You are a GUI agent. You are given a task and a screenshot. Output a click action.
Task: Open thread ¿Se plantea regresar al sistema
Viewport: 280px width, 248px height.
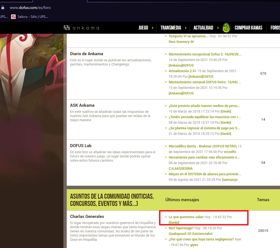click(204, 128)
